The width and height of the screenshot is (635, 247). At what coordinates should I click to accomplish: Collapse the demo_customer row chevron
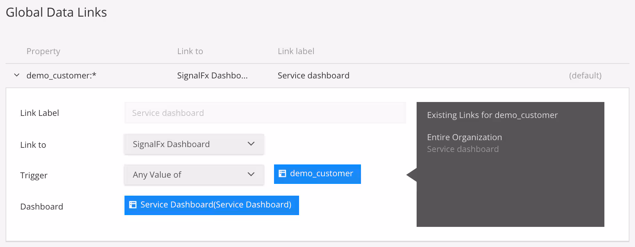(16, 75)
